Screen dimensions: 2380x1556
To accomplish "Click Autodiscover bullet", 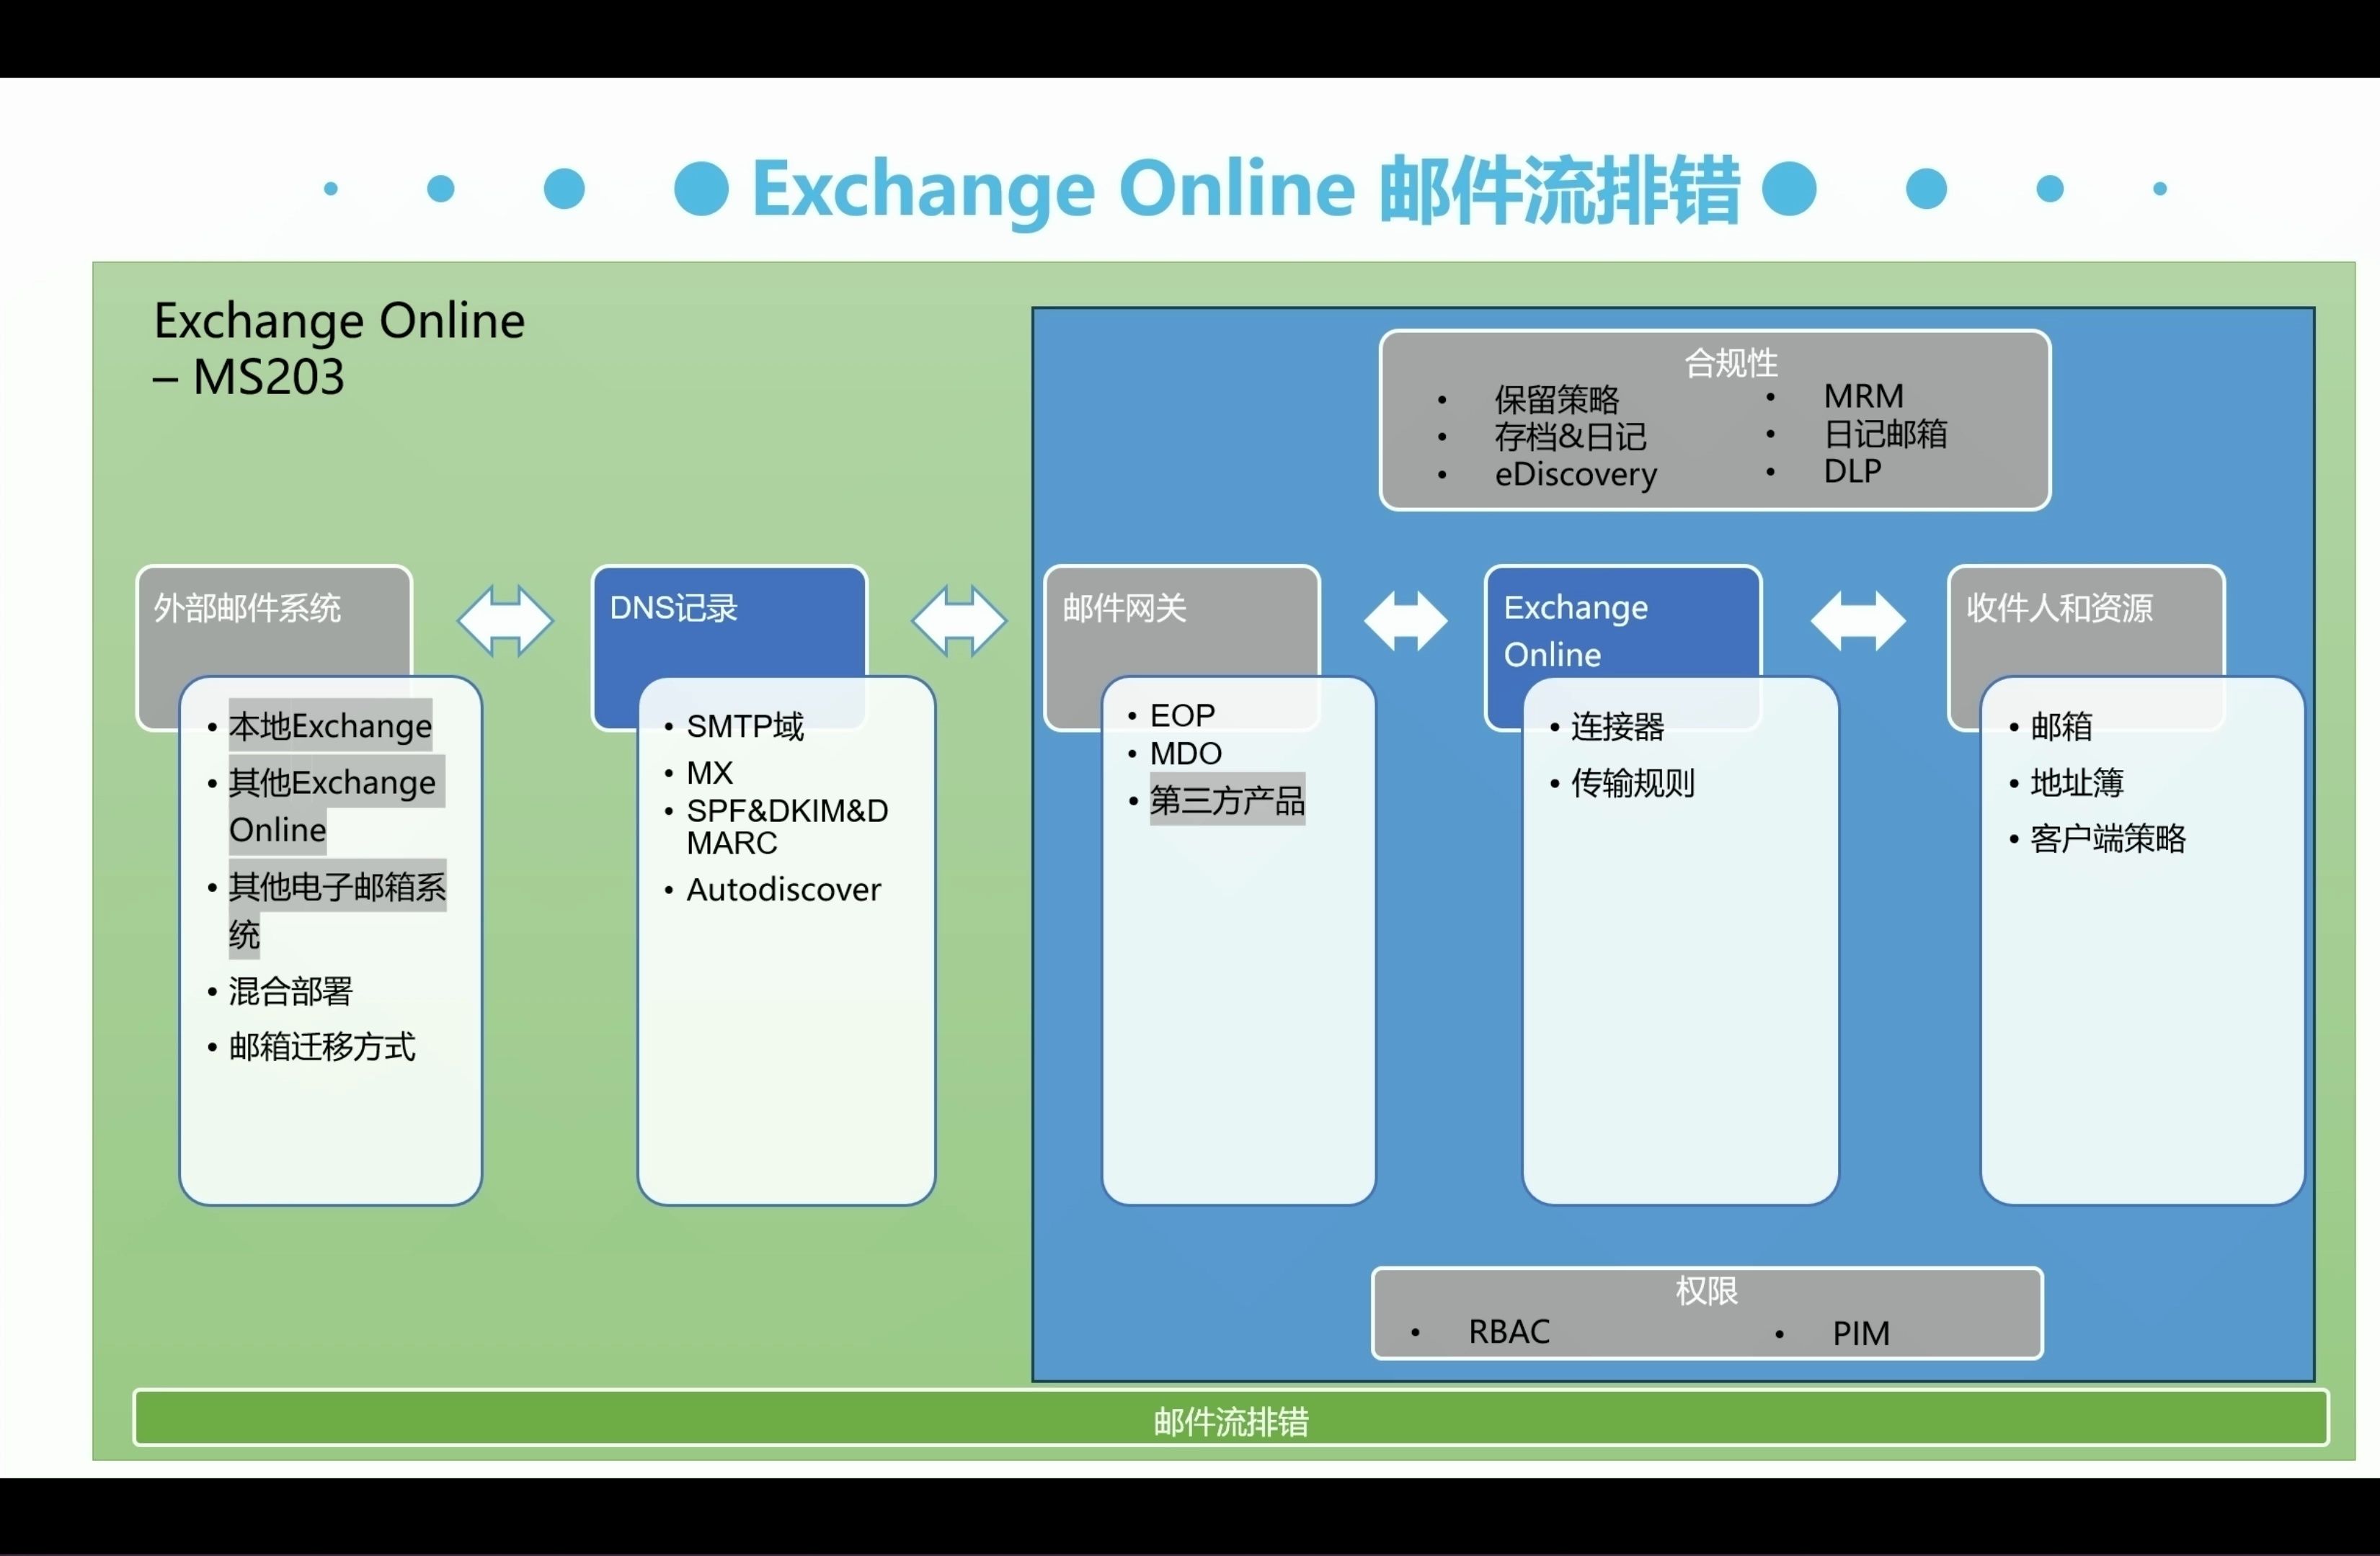I will point(783,890).
